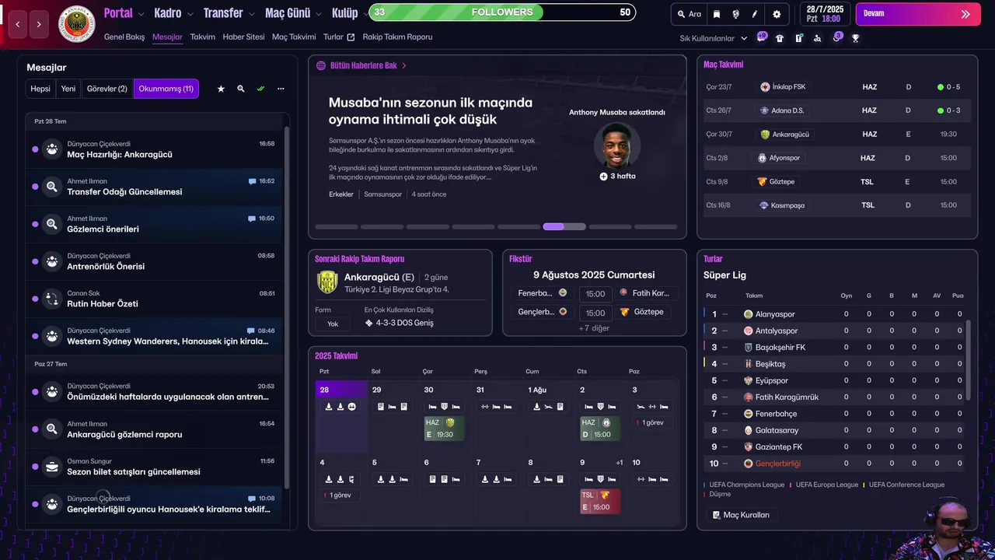Viewport: 995px width, 560px height.
Task: Click scout icon of Gözlemci önerileri message
Action: (52, 224)
